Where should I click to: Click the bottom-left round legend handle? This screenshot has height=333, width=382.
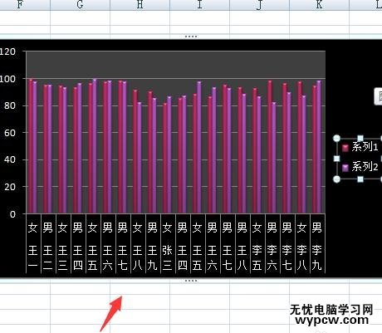pos(336,179)
